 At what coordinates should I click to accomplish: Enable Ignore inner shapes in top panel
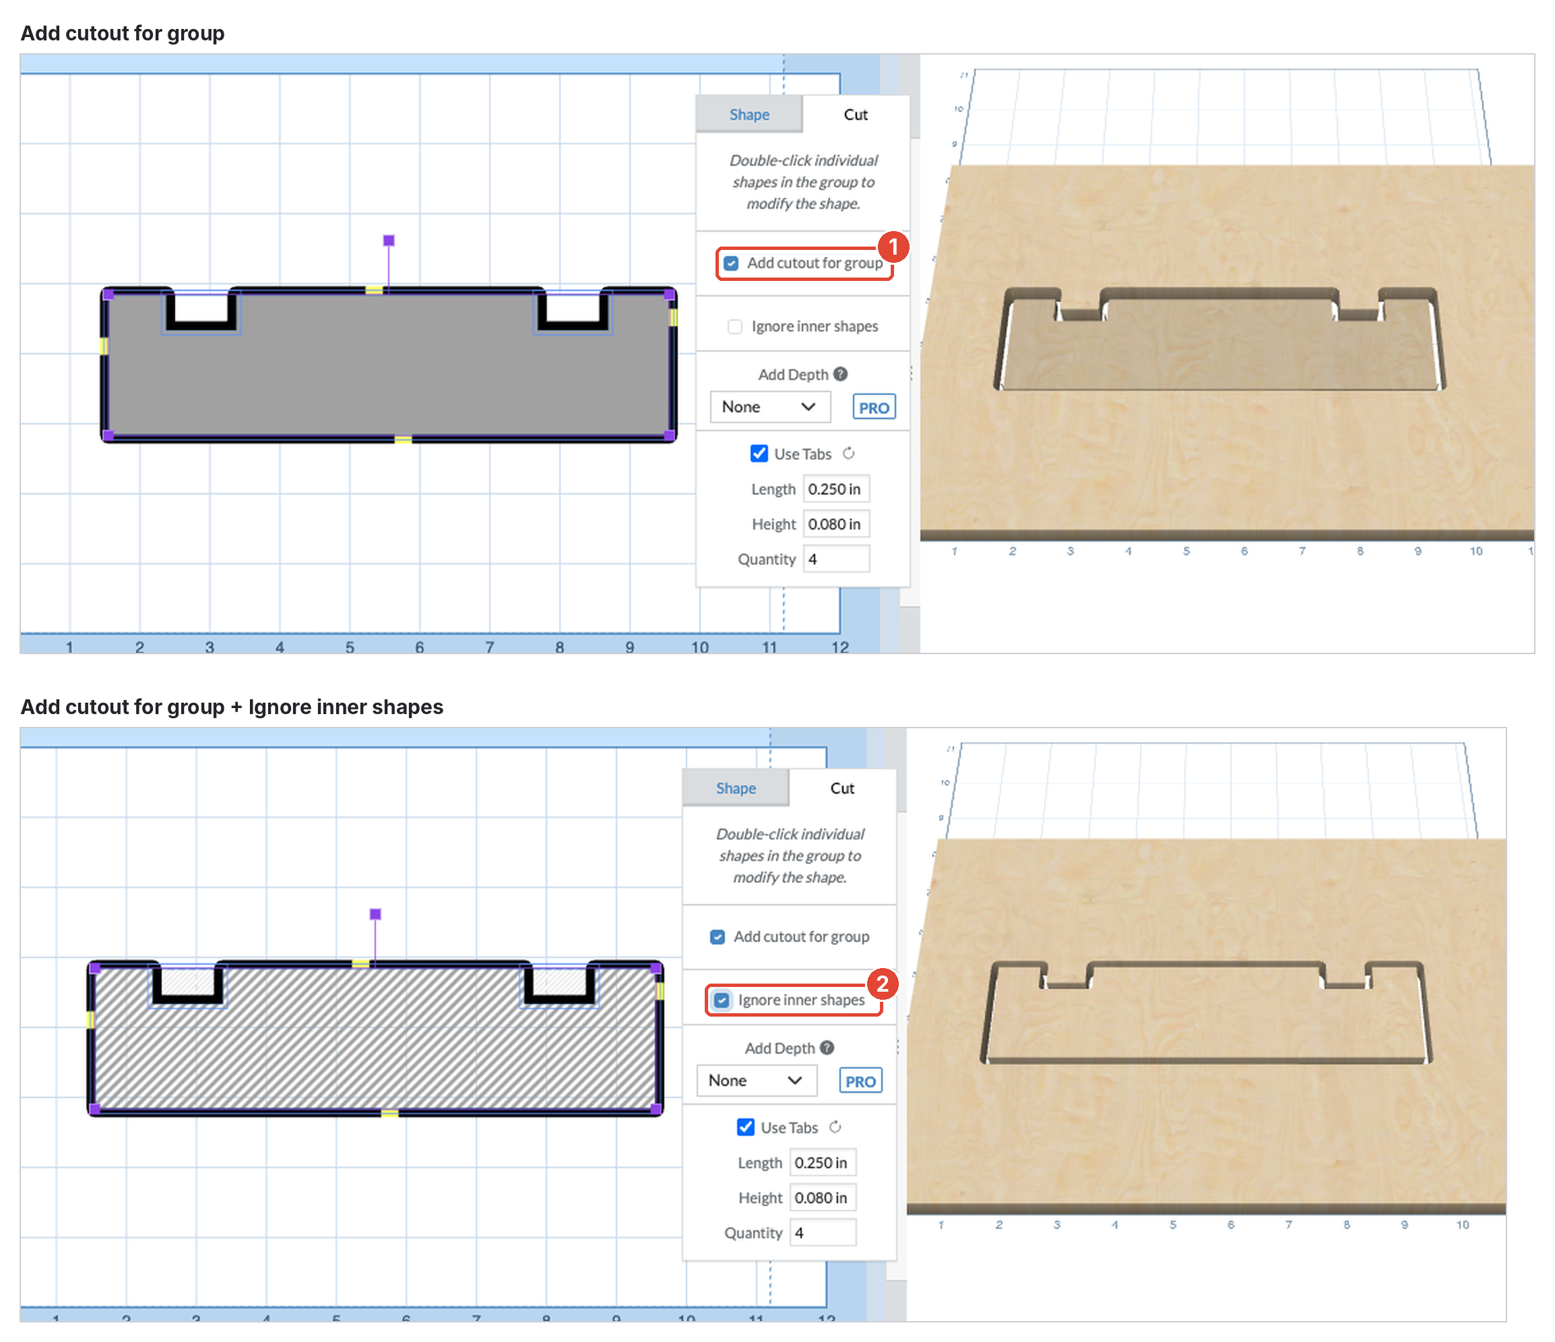pyautogui.click(x=735, y=327)
